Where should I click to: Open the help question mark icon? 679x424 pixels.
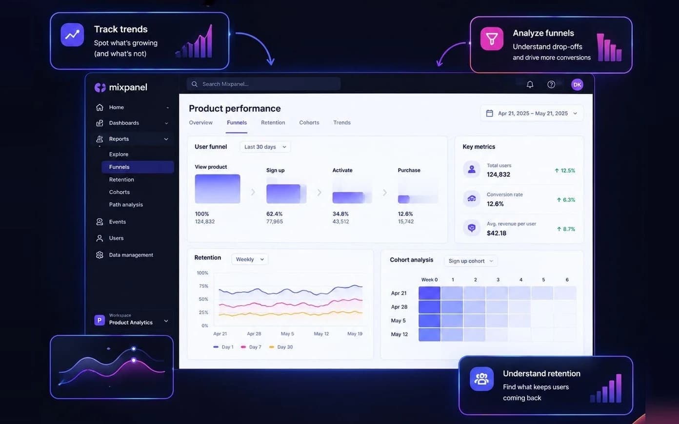coord(551,84)
